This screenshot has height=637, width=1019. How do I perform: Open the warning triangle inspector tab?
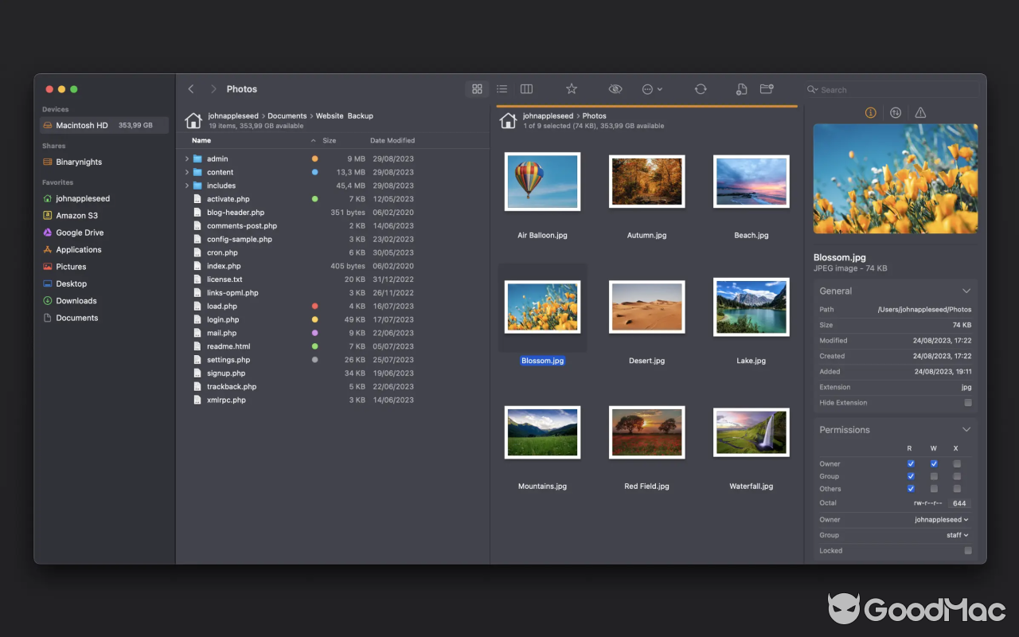coord(920,113)
